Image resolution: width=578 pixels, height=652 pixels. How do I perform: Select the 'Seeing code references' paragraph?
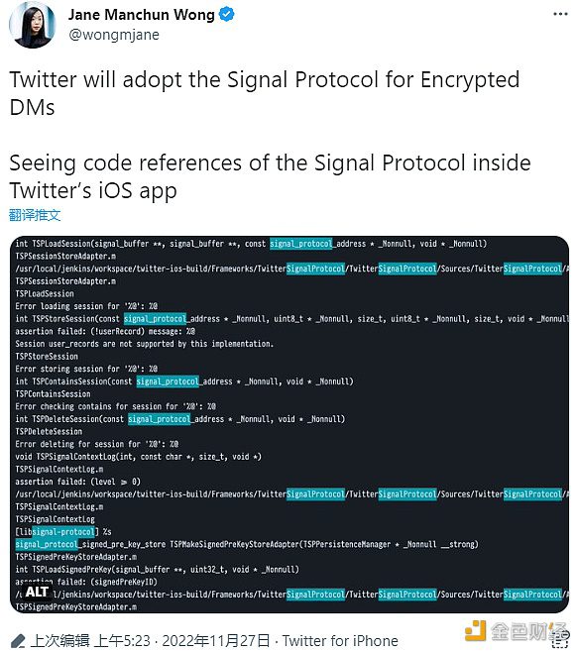coord(270,176)
